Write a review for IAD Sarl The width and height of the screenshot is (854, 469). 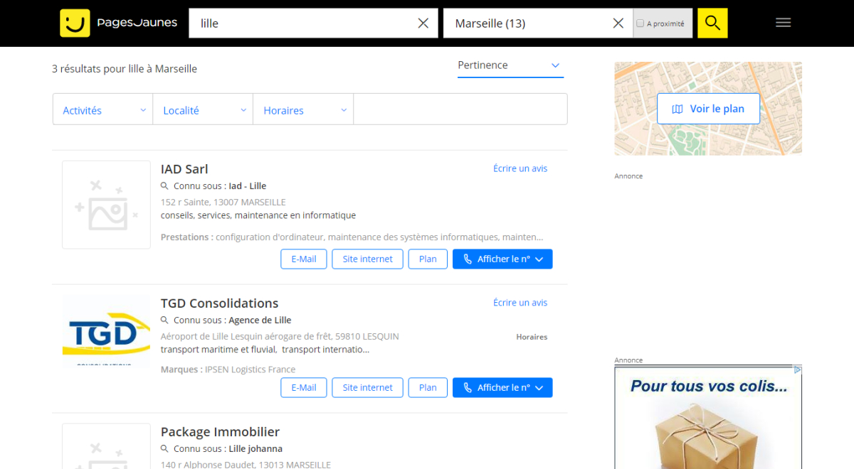520,168
